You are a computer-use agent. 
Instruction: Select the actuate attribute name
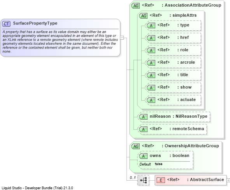188,99
